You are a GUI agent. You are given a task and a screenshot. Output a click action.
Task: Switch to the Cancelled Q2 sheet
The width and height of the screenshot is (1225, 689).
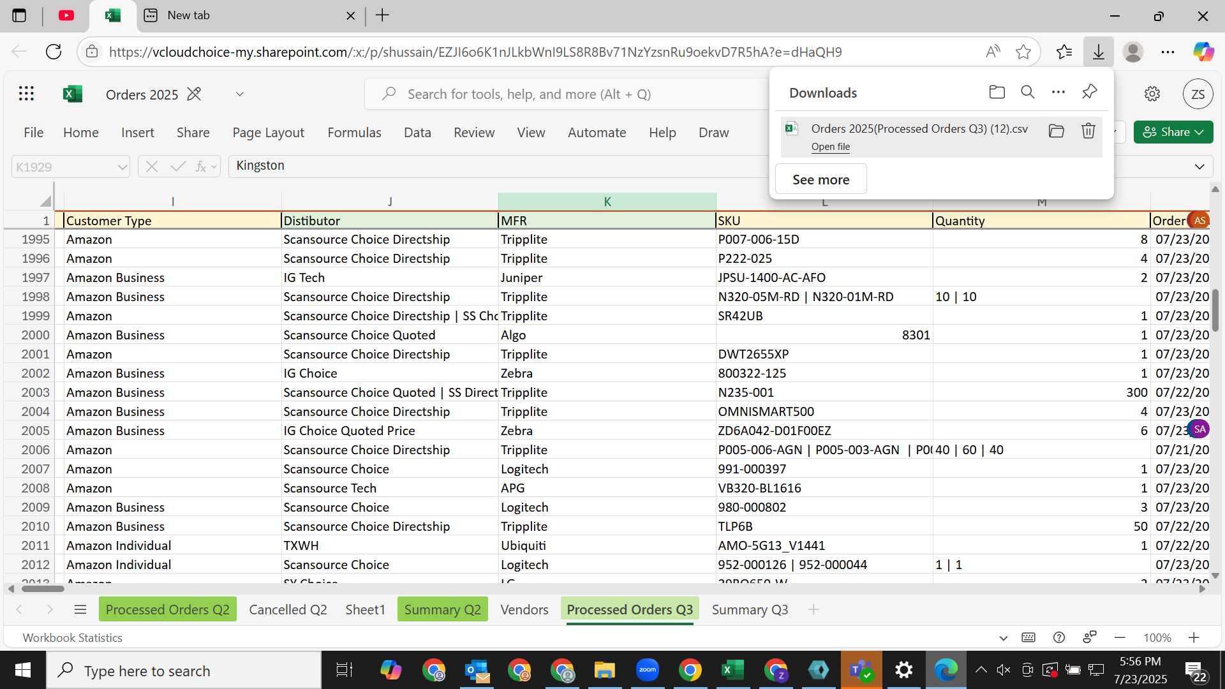(288, 609)
